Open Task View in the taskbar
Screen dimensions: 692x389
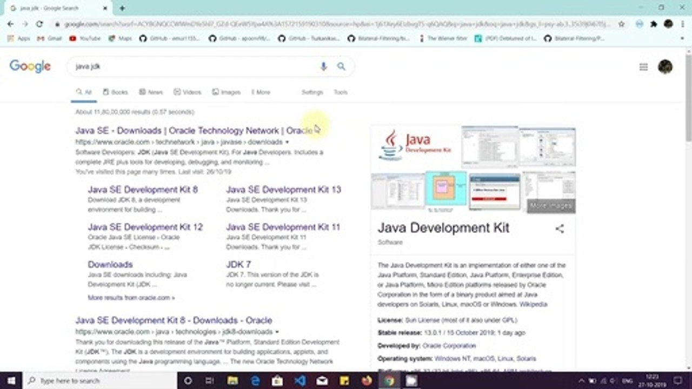pos(210,380)
